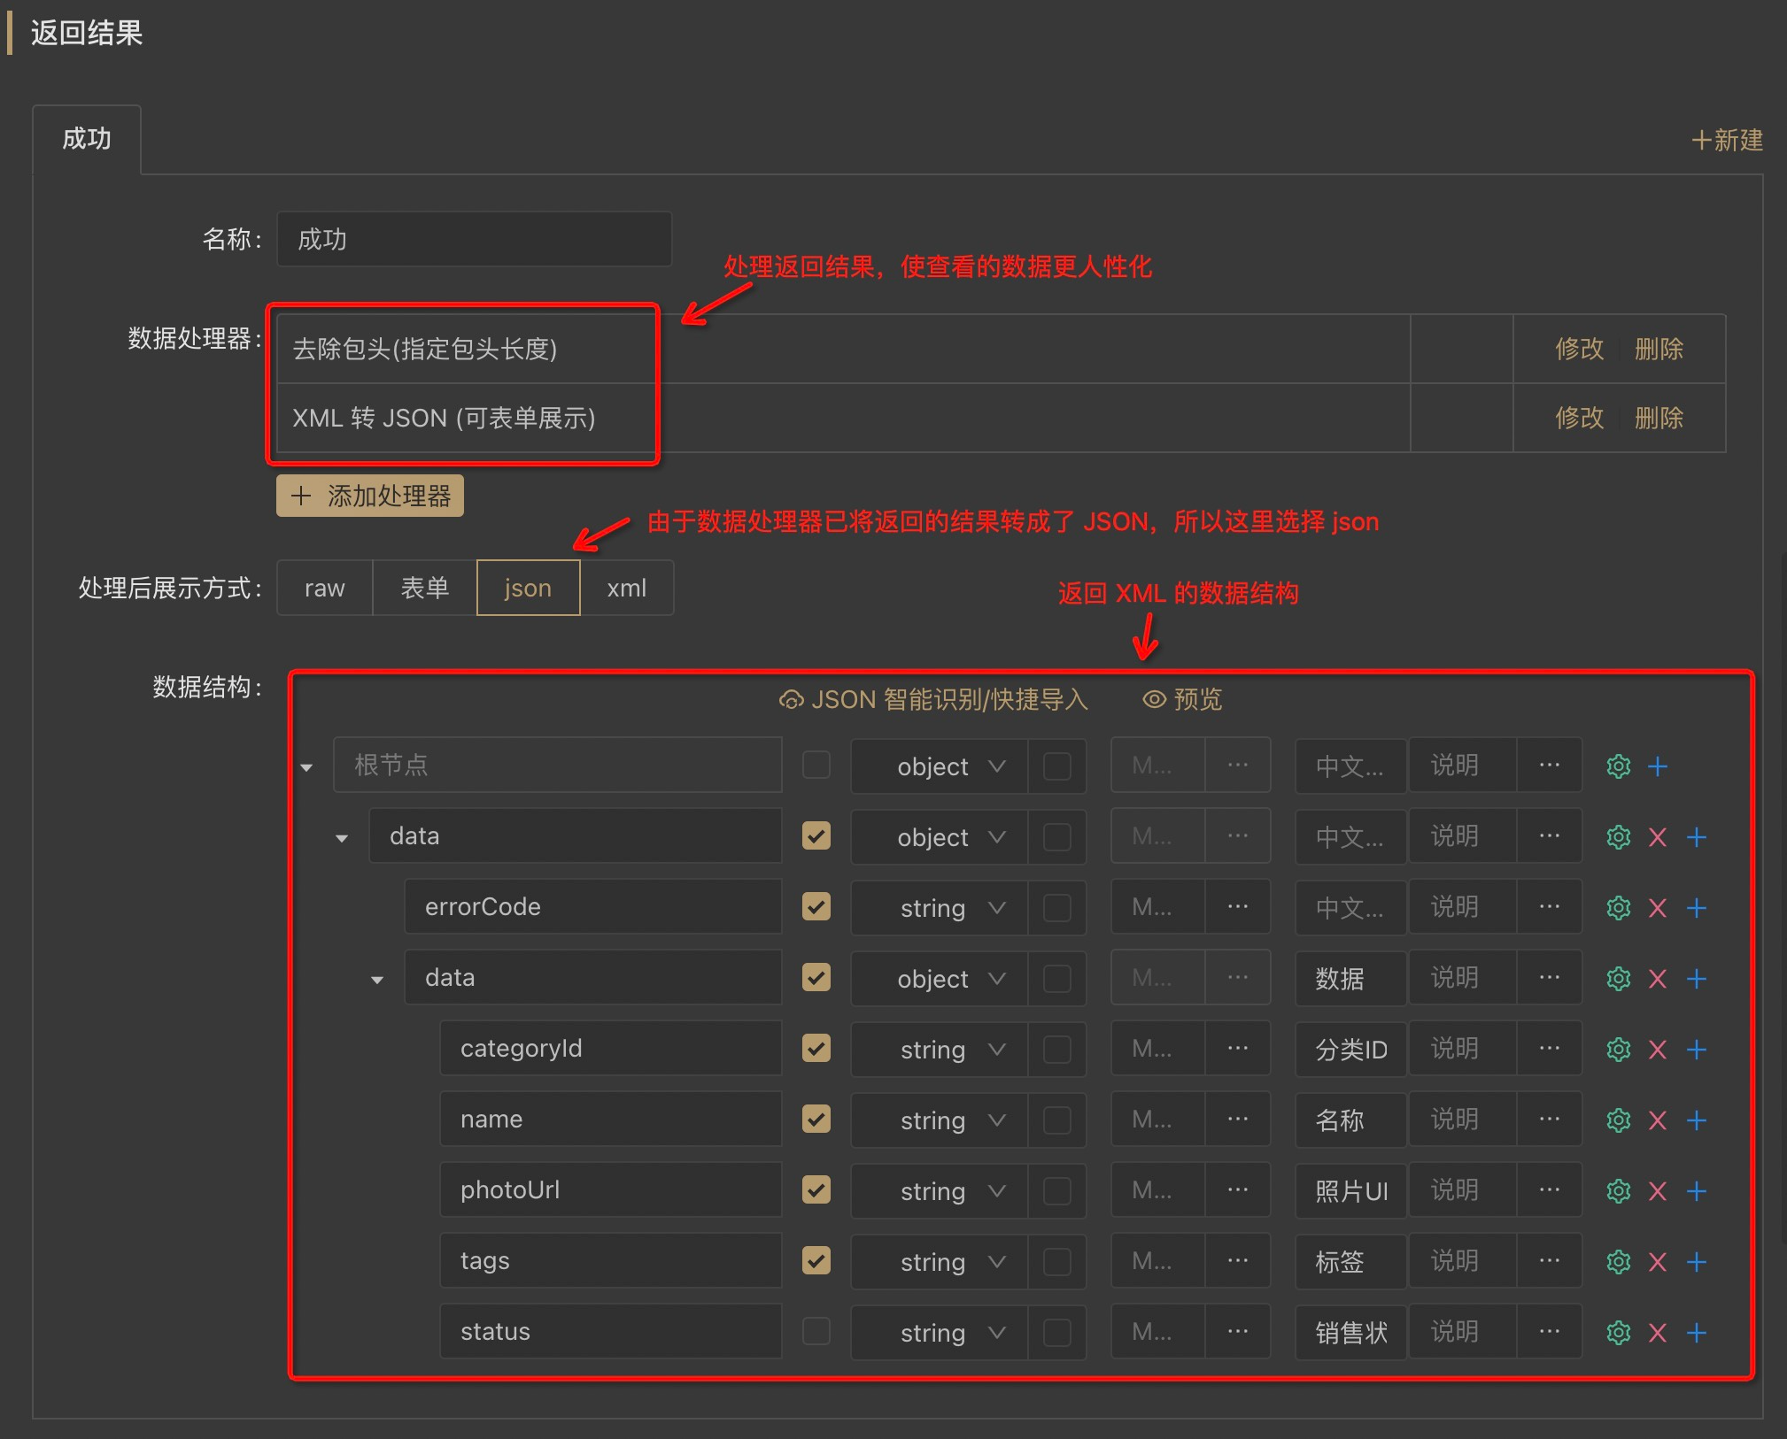Collapse the root node tree arrow
Image resolution: width=1787 pixels, height=1439 pixels.
306,766
